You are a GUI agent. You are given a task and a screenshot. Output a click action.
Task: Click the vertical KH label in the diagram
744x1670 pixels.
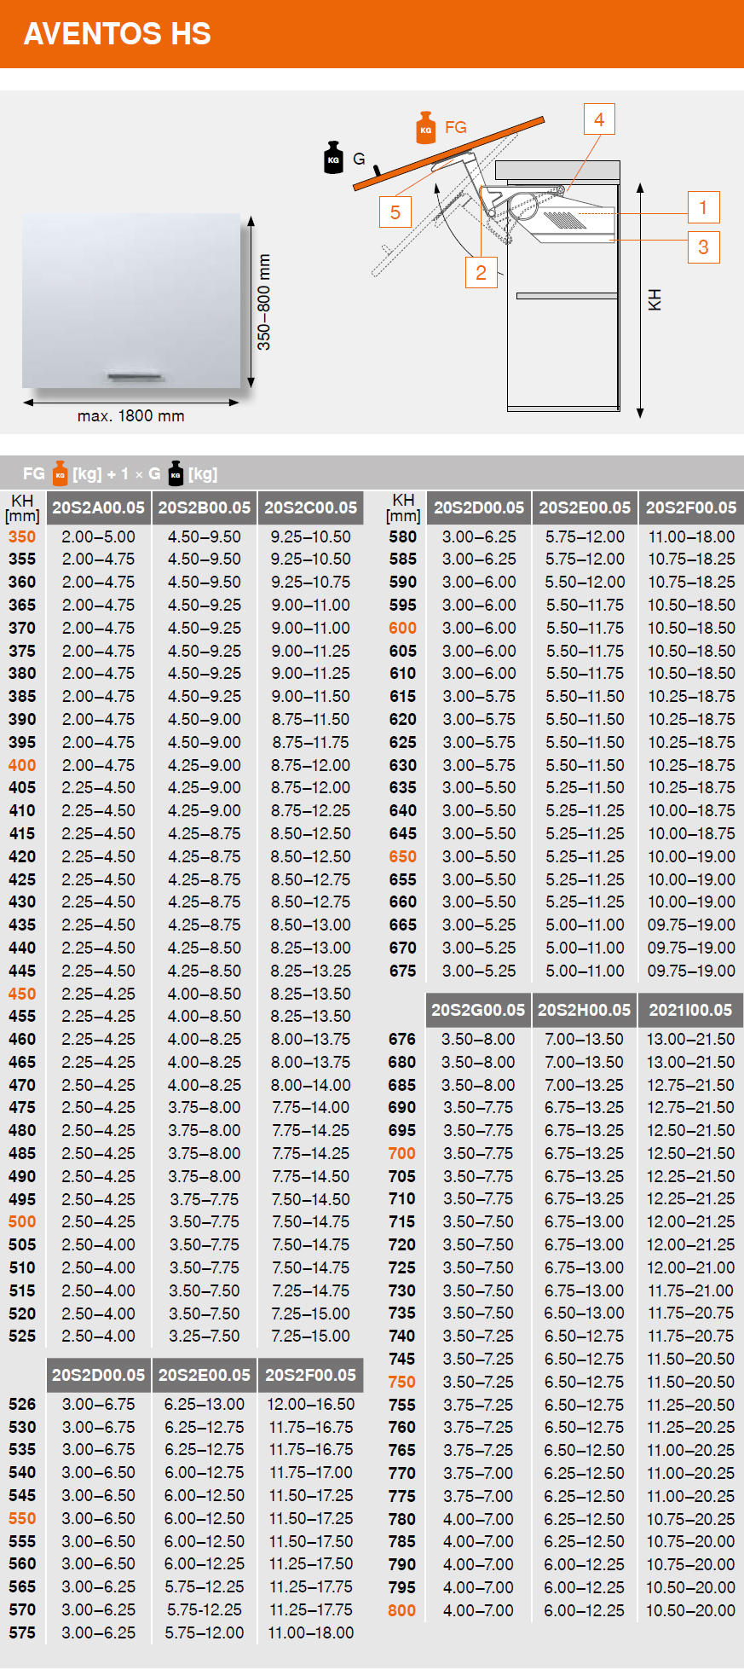tap(655, 300)
